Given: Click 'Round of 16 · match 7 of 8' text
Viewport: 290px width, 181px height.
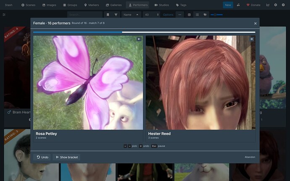Looking at the screenshot, I should point(88,23).
